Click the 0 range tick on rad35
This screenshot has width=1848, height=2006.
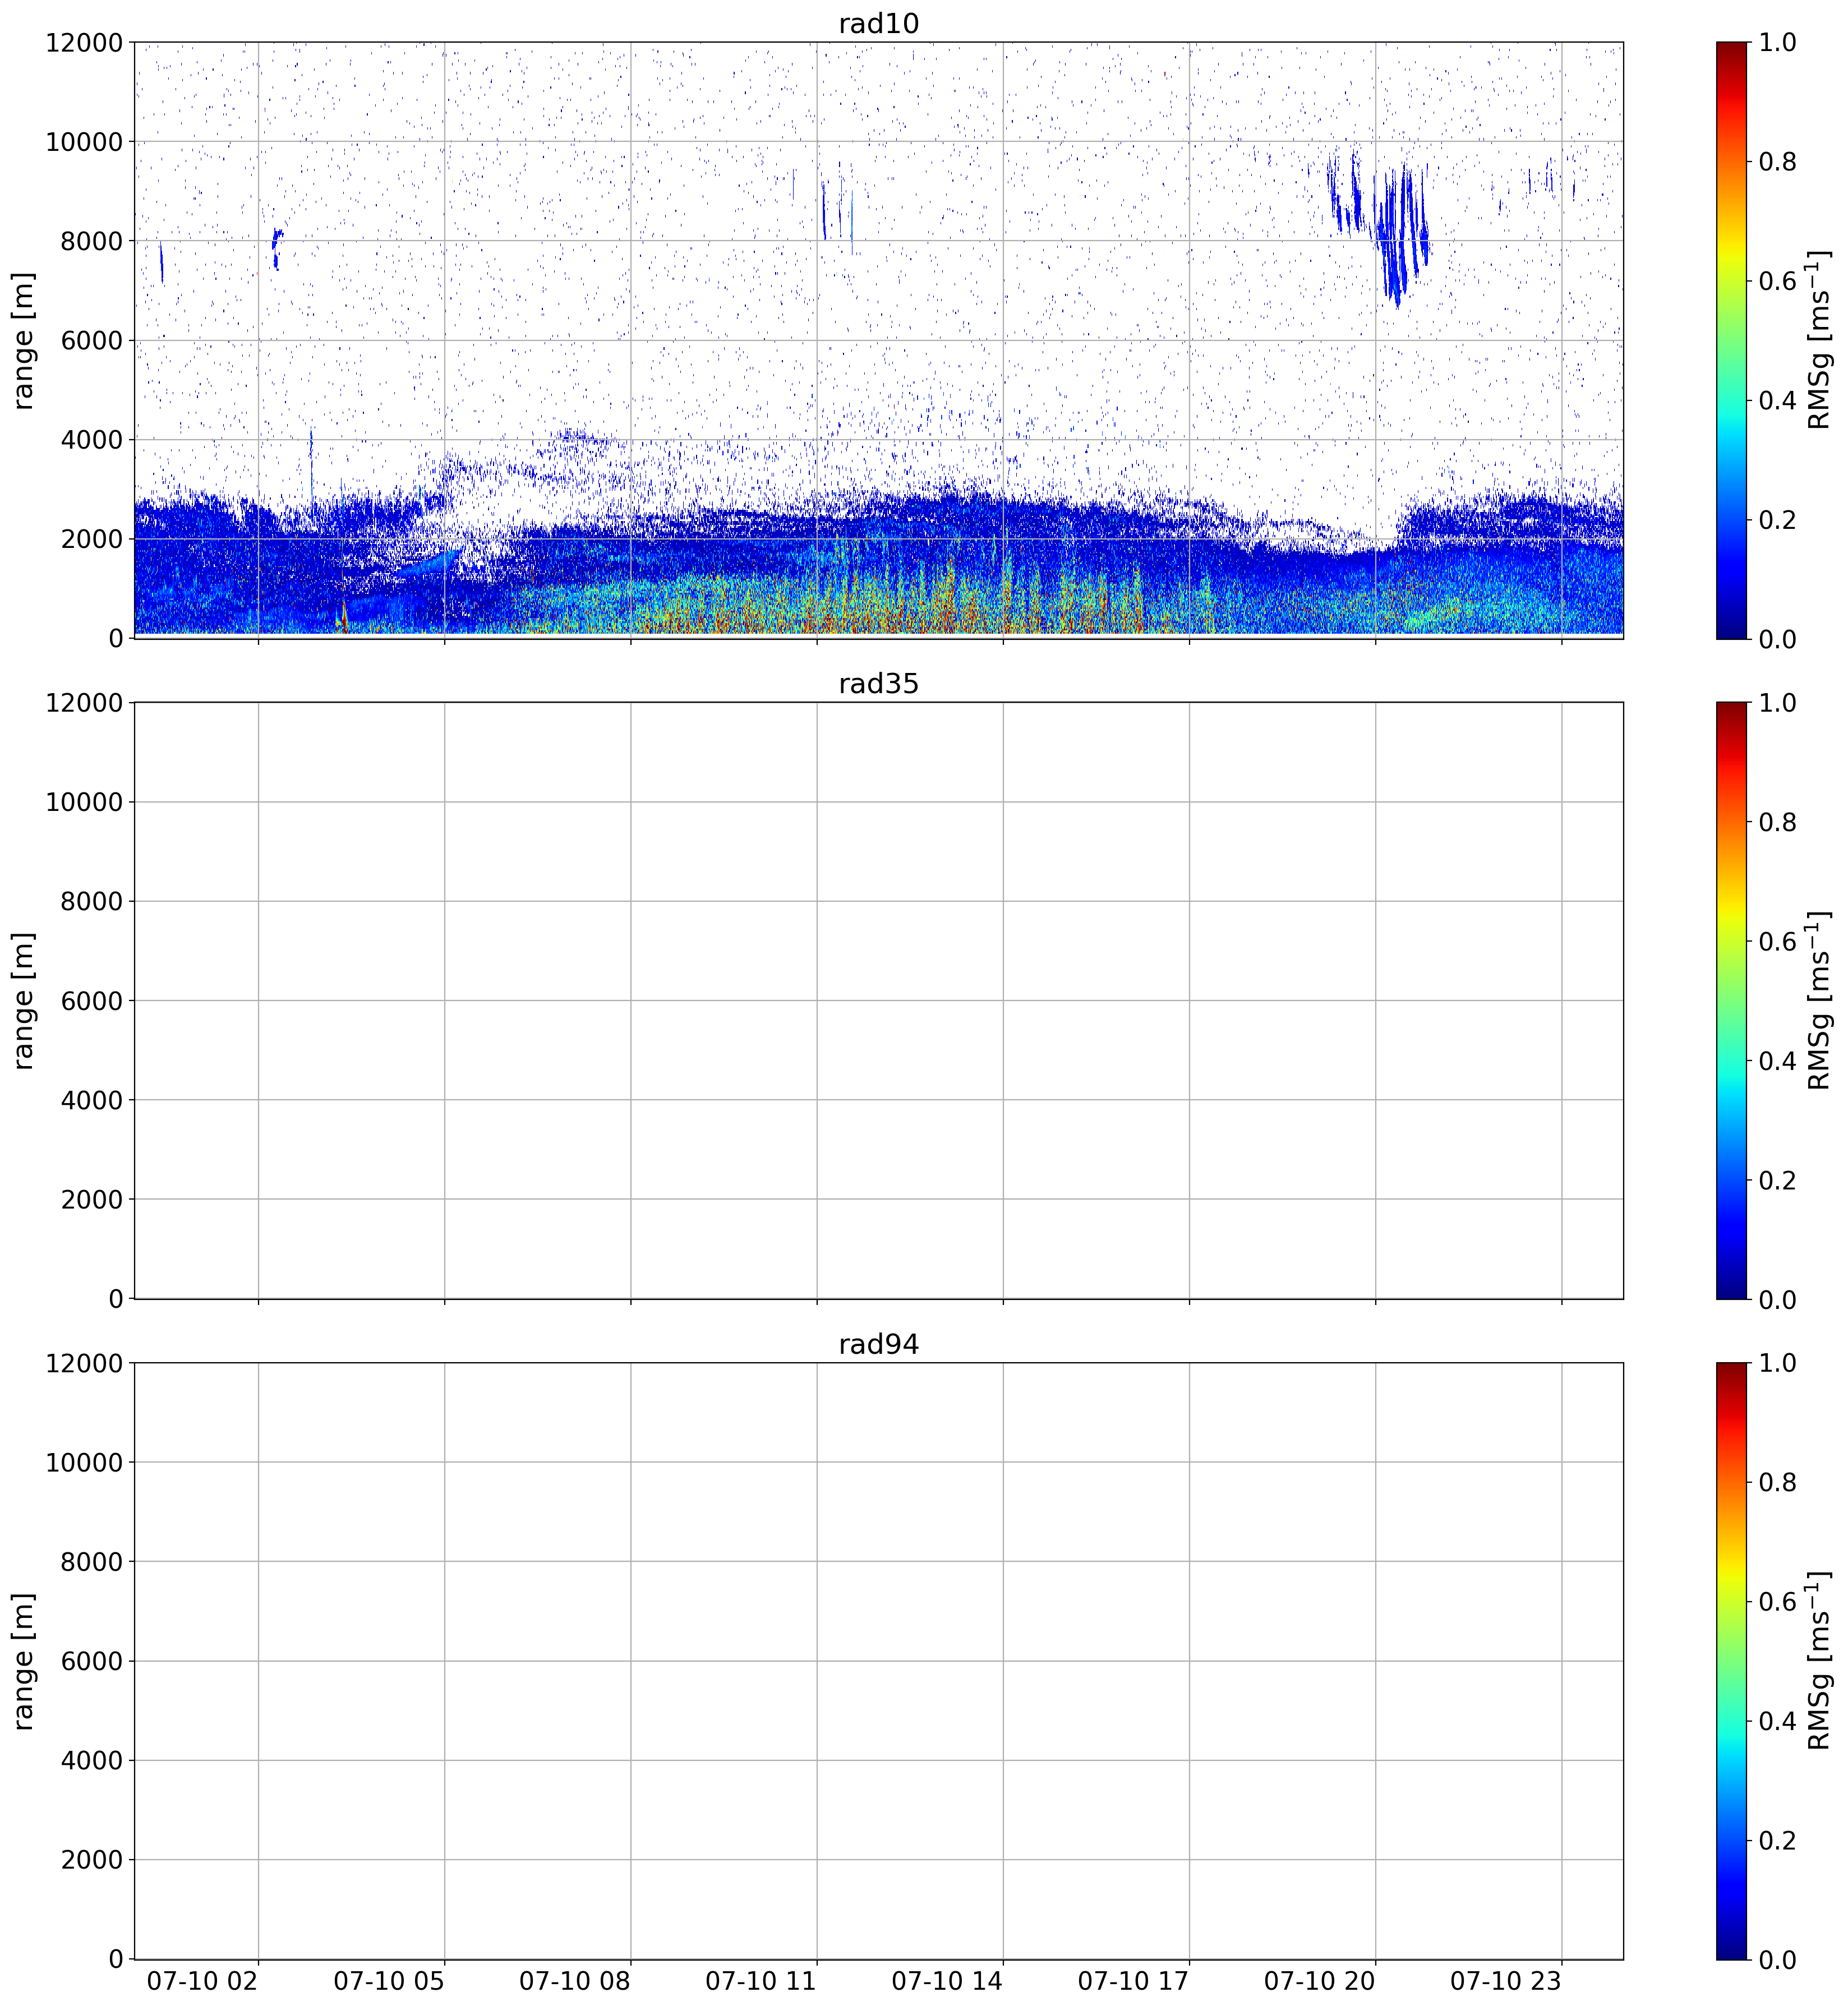[x=116, y=1299]
